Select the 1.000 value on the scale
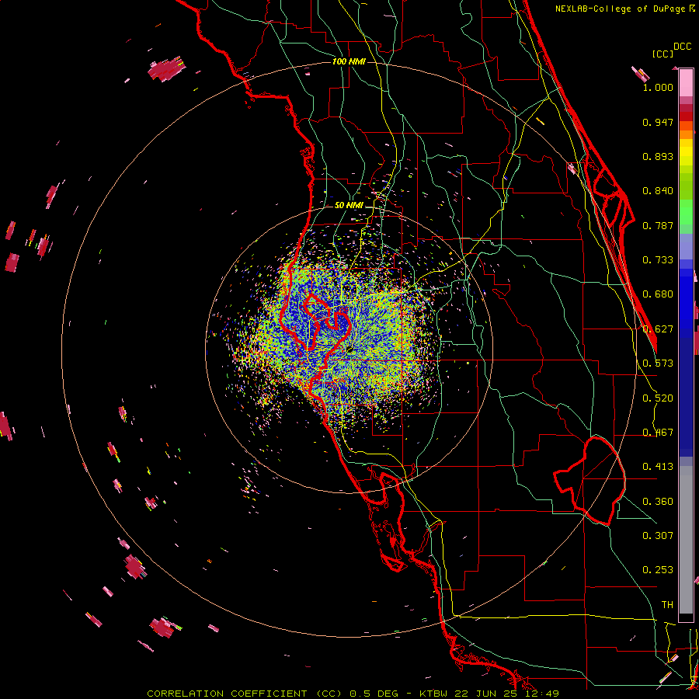Viewport: 699px width, 699px height. click(658, 87)
